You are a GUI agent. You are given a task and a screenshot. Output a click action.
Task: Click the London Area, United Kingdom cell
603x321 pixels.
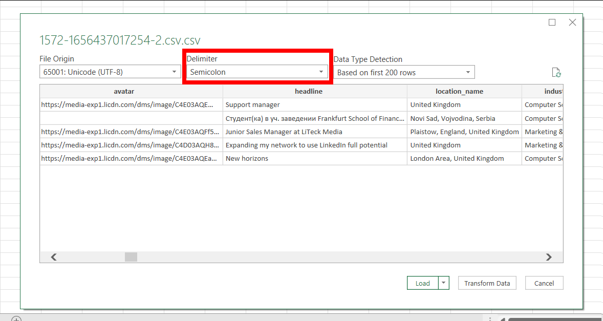click(465, 158)
